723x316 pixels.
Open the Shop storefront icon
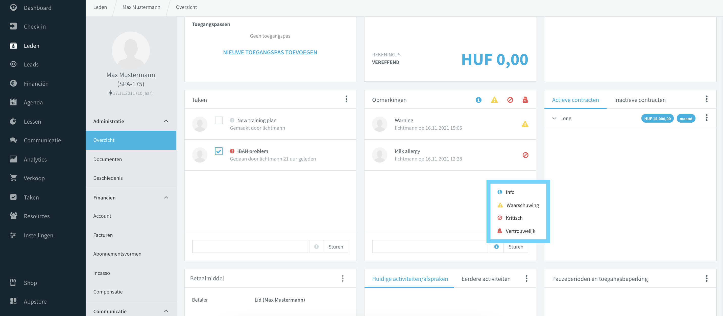13,282
